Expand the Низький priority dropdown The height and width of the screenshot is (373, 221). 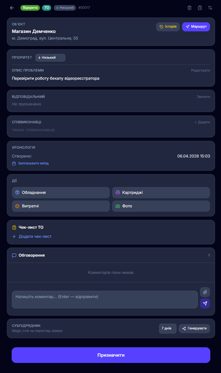click(x=50, y=58)
